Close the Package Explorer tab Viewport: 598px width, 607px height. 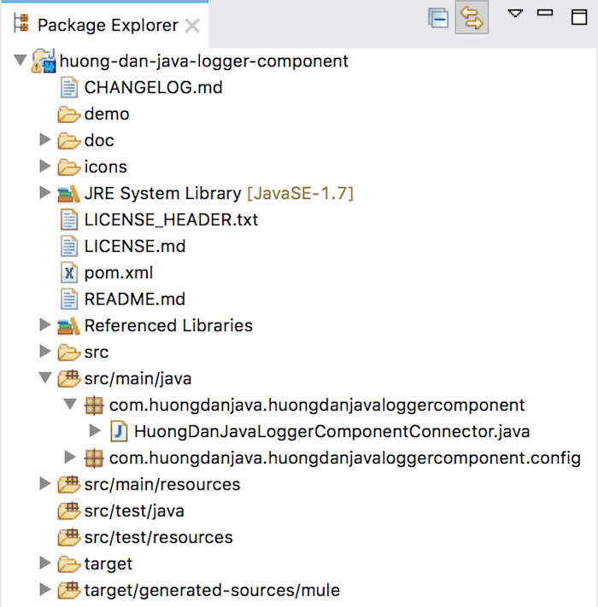tap(192, 26)
